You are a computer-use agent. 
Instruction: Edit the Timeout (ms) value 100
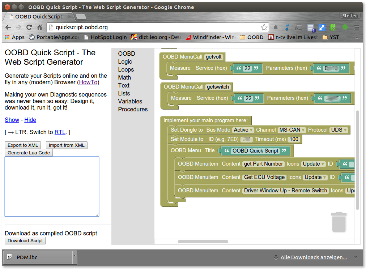click(294, 139)
